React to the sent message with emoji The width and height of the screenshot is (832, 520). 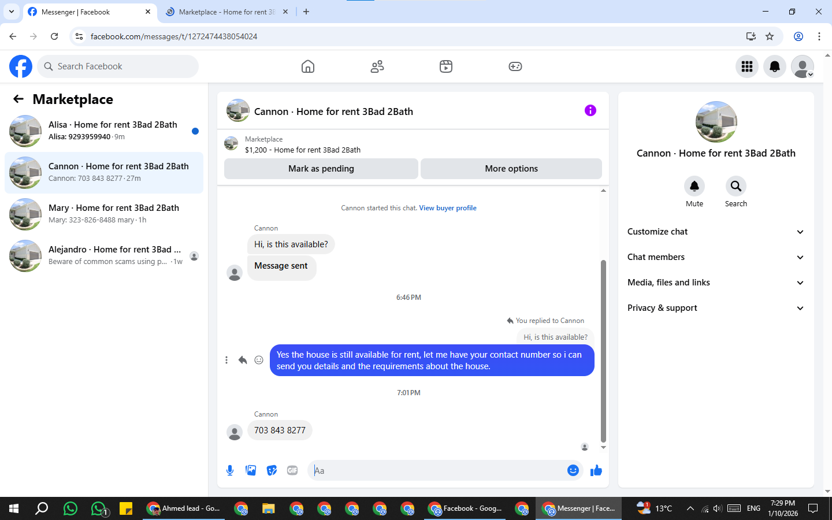259,360
